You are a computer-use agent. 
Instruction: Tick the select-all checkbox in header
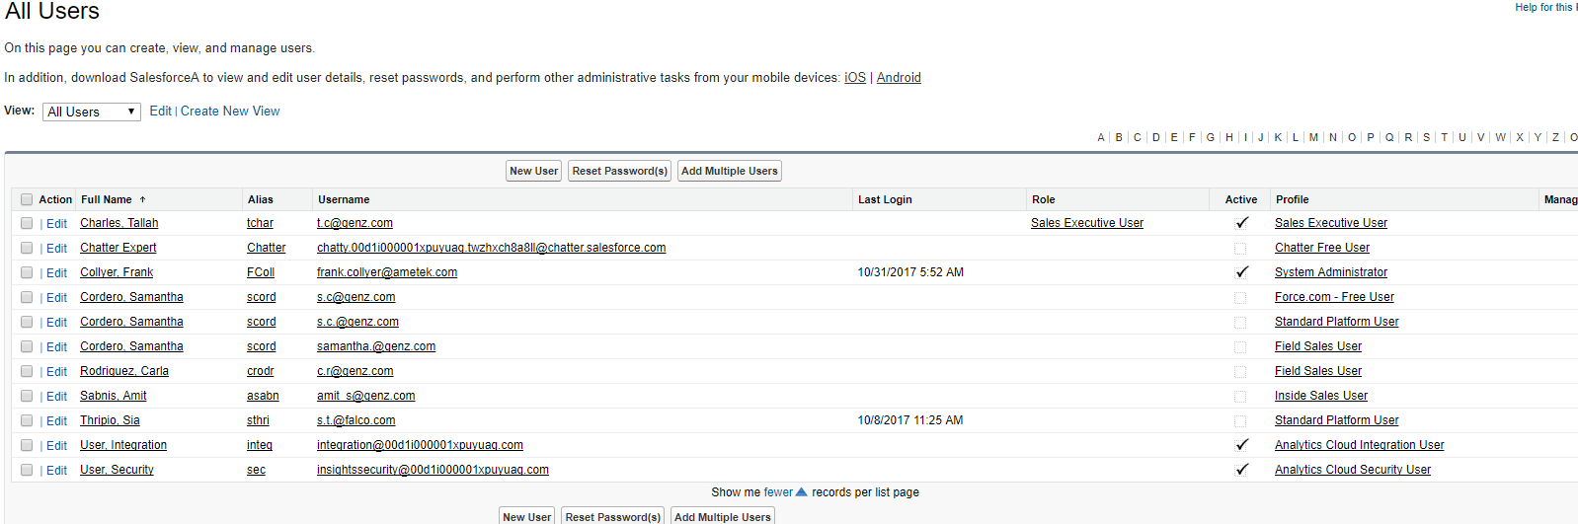(27, 199)
